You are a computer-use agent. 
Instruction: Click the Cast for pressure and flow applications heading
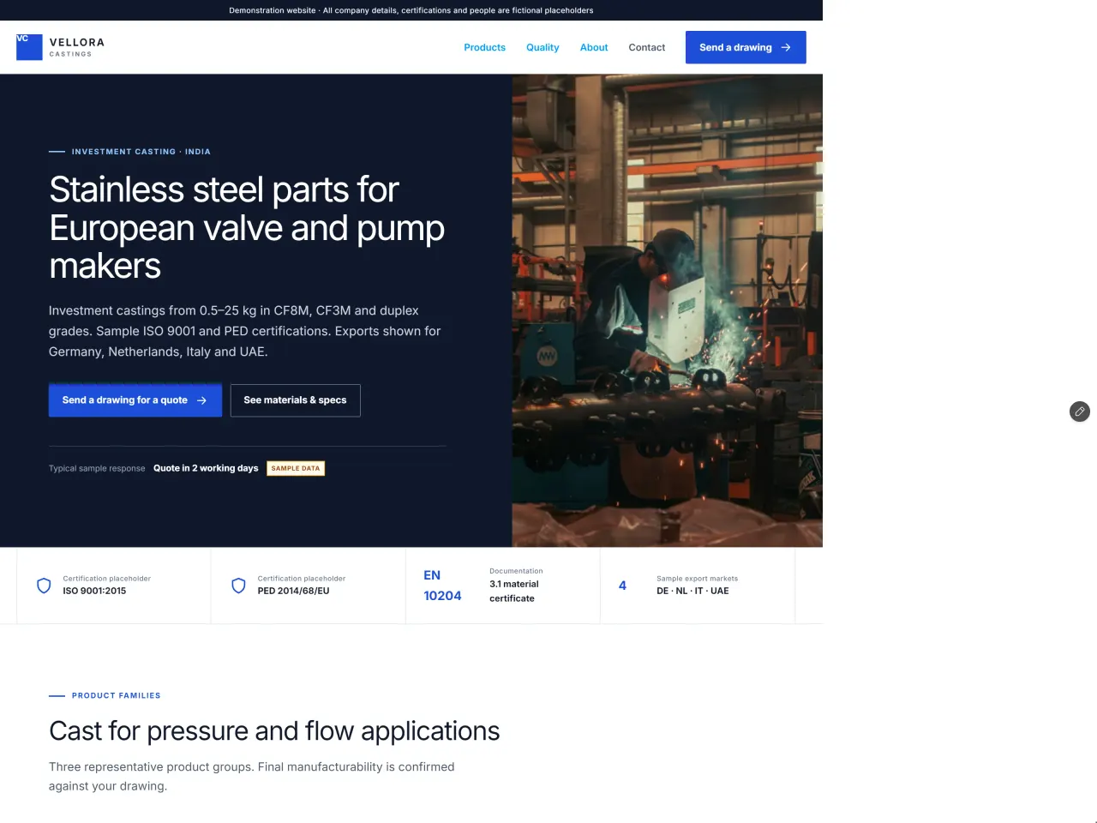(274, 731)
